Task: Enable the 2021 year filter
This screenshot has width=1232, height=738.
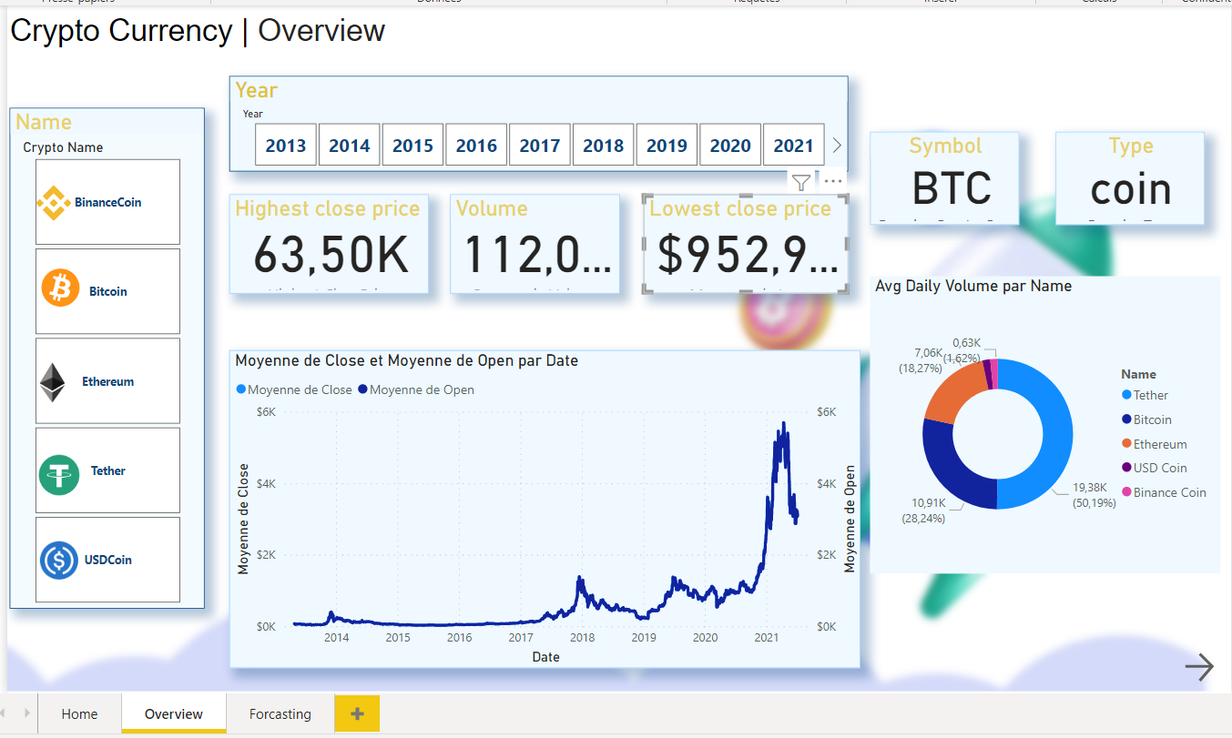Action: point(793,144)
